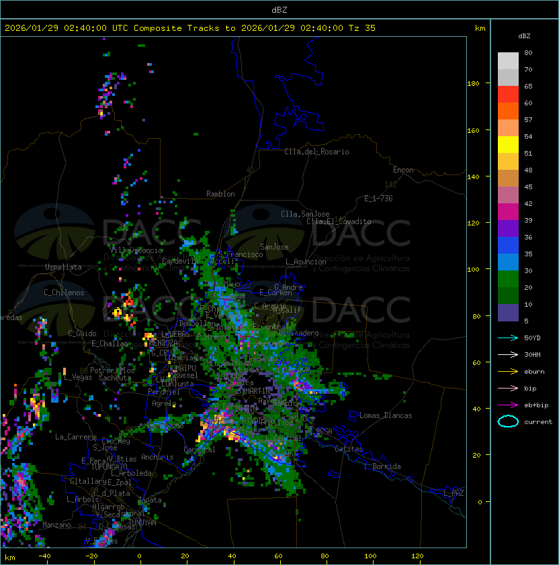Click the white 30HM arrow icon

(x=508, y=354)
